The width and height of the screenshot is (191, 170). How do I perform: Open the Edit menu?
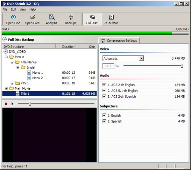(x=13, y=9)
